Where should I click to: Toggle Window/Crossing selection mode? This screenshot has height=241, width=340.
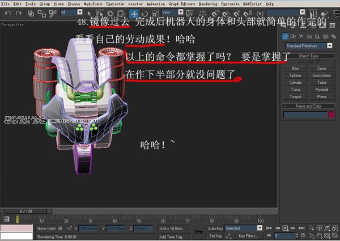click(121, 14)
